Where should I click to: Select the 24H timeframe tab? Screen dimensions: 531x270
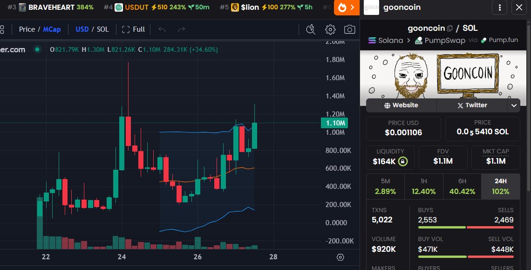pos(501,187)
